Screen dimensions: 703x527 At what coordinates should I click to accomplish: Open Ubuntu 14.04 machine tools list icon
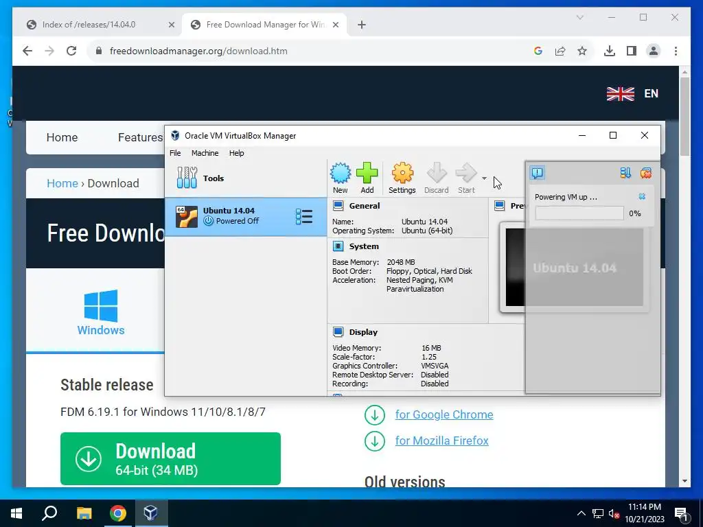coord(304,216)
